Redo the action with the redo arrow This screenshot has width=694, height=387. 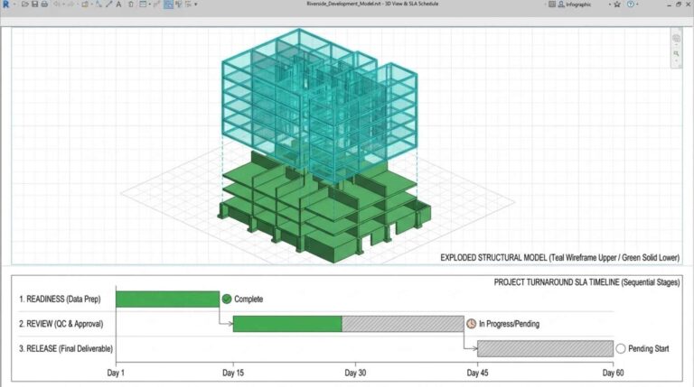pos(70,4)
